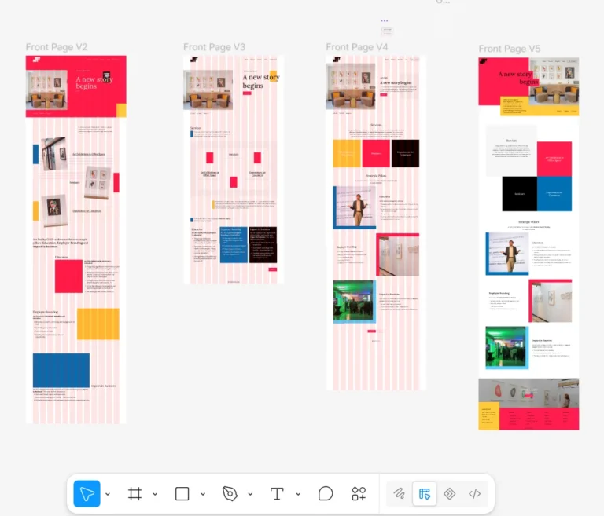Click the speaker photo in Front Page V4

click(x=355, y=208)
